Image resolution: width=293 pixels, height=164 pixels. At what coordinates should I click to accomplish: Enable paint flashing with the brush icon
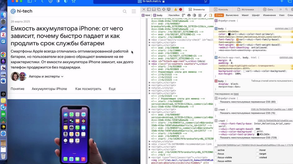[x=205, y=15]
